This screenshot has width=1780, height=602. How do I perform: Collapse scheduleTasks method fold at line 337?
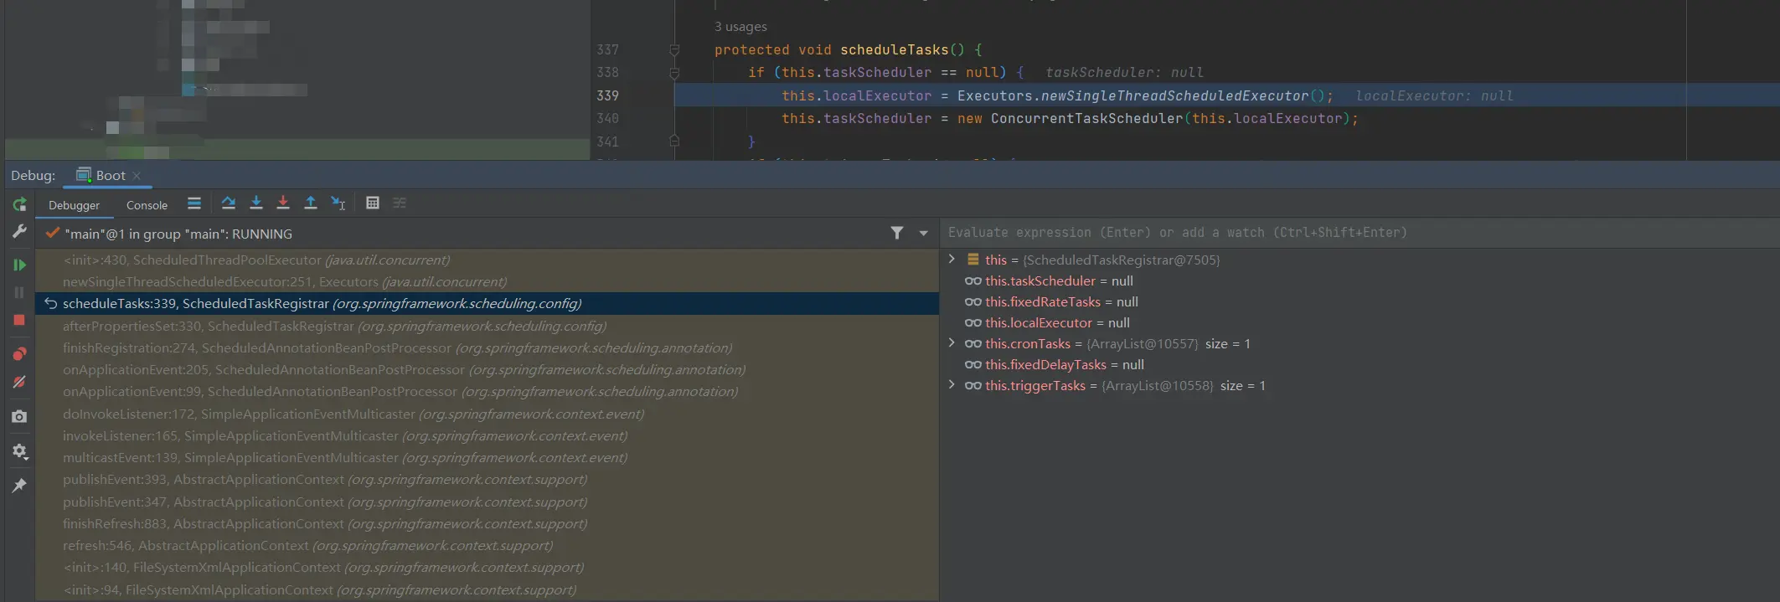tap(674, 50)
